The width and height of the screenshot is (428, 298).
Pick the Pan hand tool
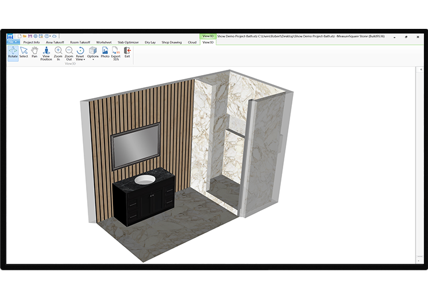tap(34, 53)
